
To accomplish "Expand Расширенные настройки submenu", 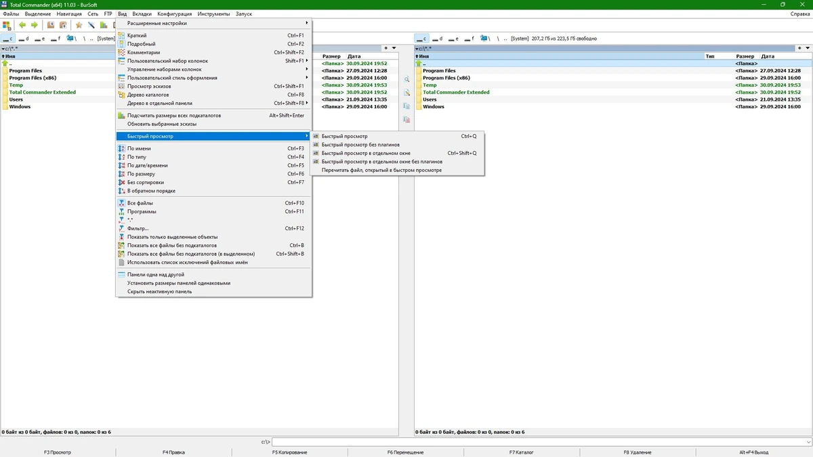I will point(213,23).
